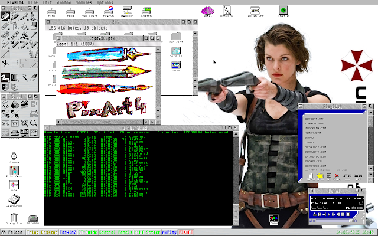This screenshot has width=378, height=236.
Task: Click the dark theatre mask icon
Action: click(x=5, y=87)
